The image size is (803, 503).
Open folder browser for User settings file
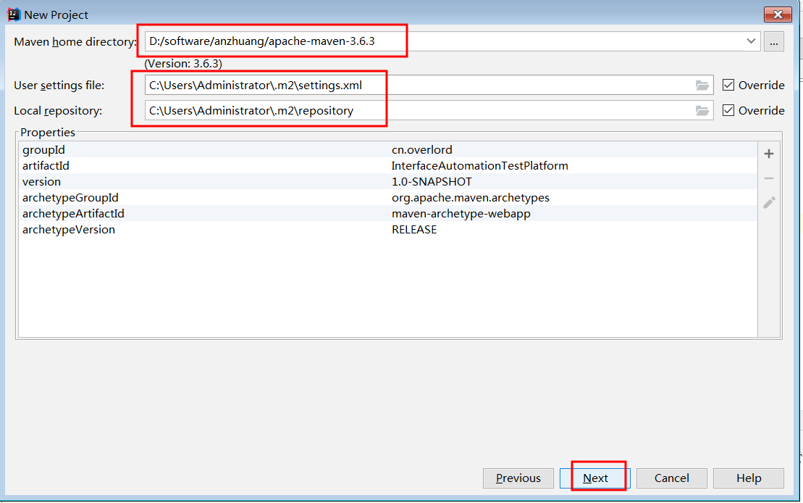coord(702,85)
